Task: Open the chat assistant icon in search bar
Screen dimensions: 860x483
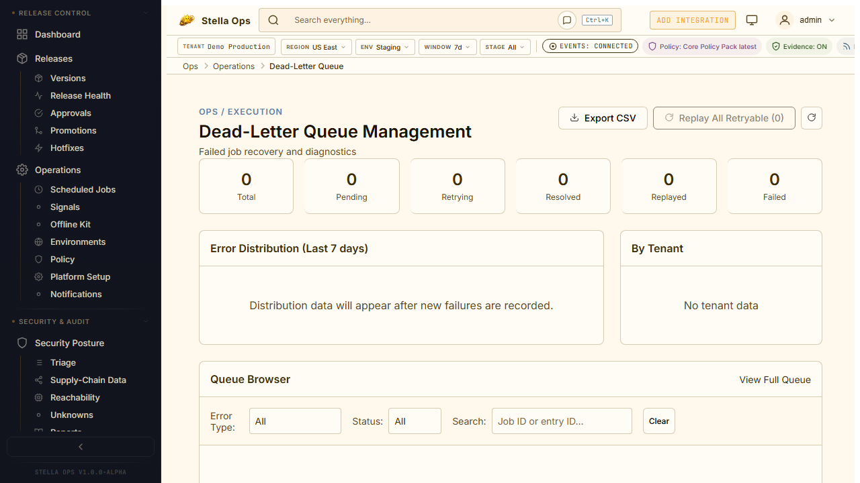Action: click(567, 20)
